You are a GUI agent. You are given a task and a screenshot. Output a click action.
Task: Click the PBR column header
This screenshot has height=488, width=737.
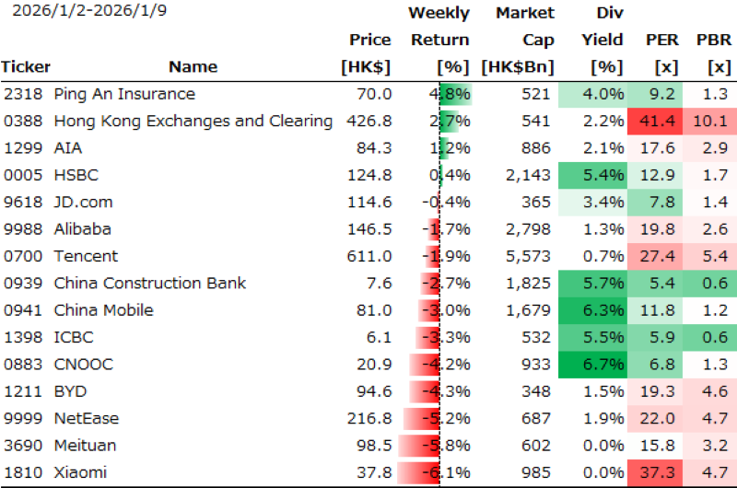click(714, 40)
